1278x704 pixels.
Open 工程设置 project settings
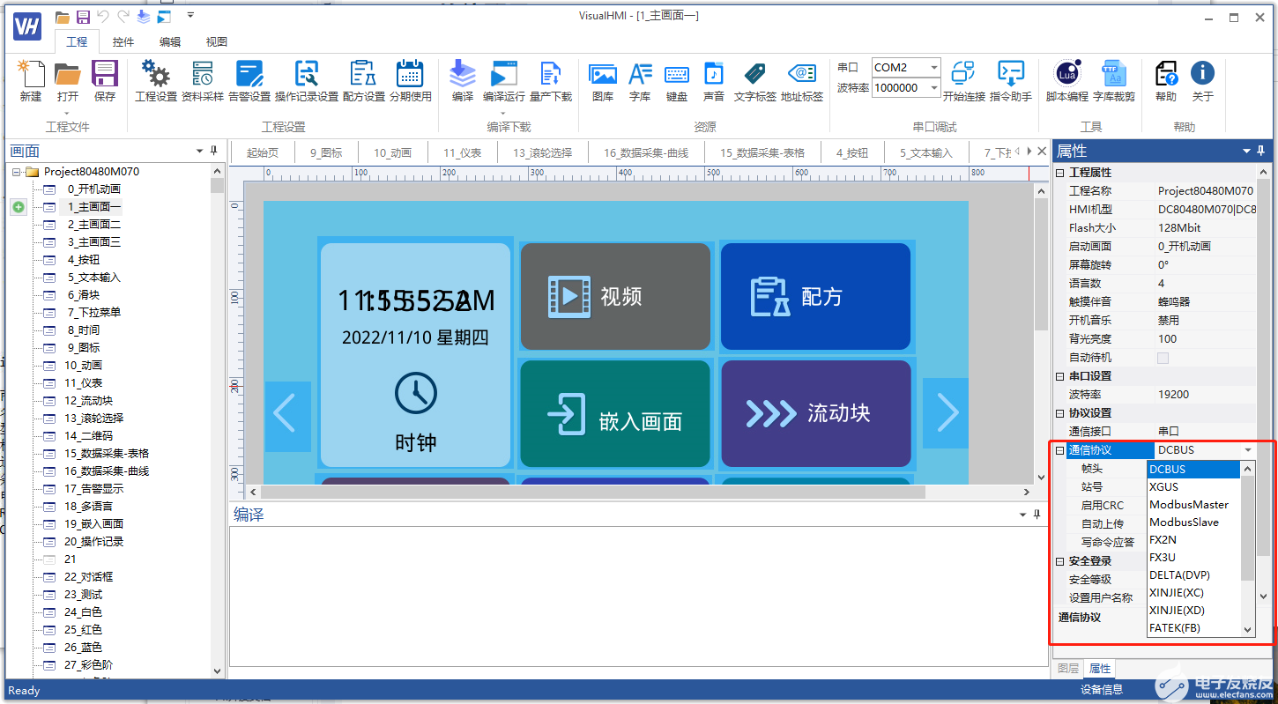(x=156, y=81)
